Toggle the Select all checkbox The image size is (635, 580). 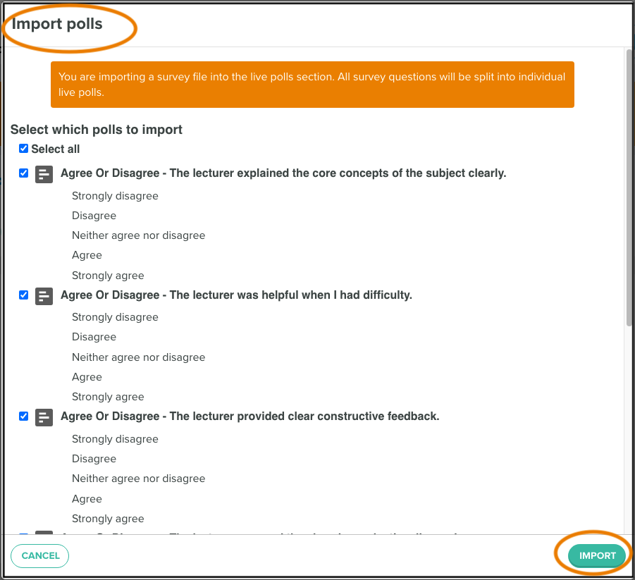pos(23,149)
